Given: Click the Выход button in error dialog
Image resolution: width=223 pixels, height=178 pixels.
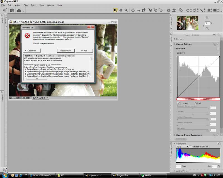Looking at the screenshot, I should (84, 51).
